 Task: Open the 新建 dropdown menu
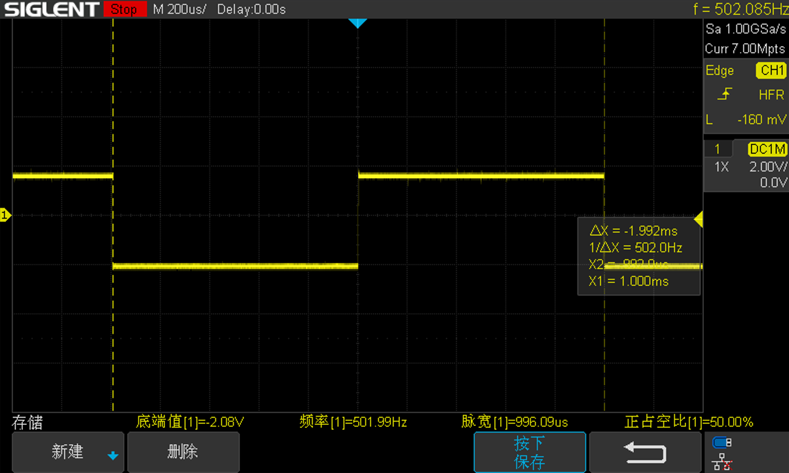(x=68, y=452)
